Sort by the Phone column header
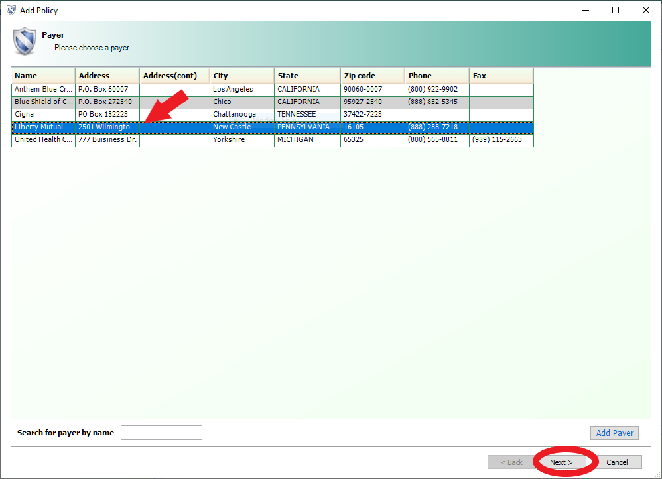The width and height of the screenshot is (662, 479). 436,76
